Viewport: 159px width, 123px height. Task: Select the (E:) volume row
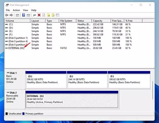[79, 31]
